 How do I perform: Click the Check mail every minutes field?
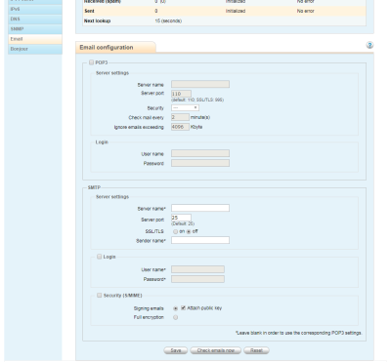pos(180,117)
